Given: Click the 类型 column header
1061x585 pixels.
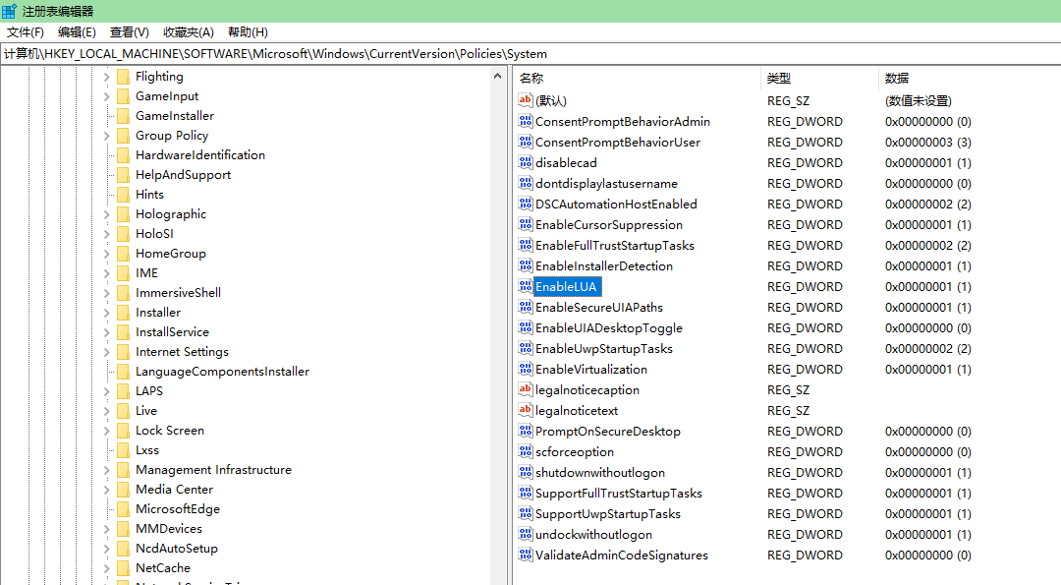Looking at the screenshot, I should point(779,79).
